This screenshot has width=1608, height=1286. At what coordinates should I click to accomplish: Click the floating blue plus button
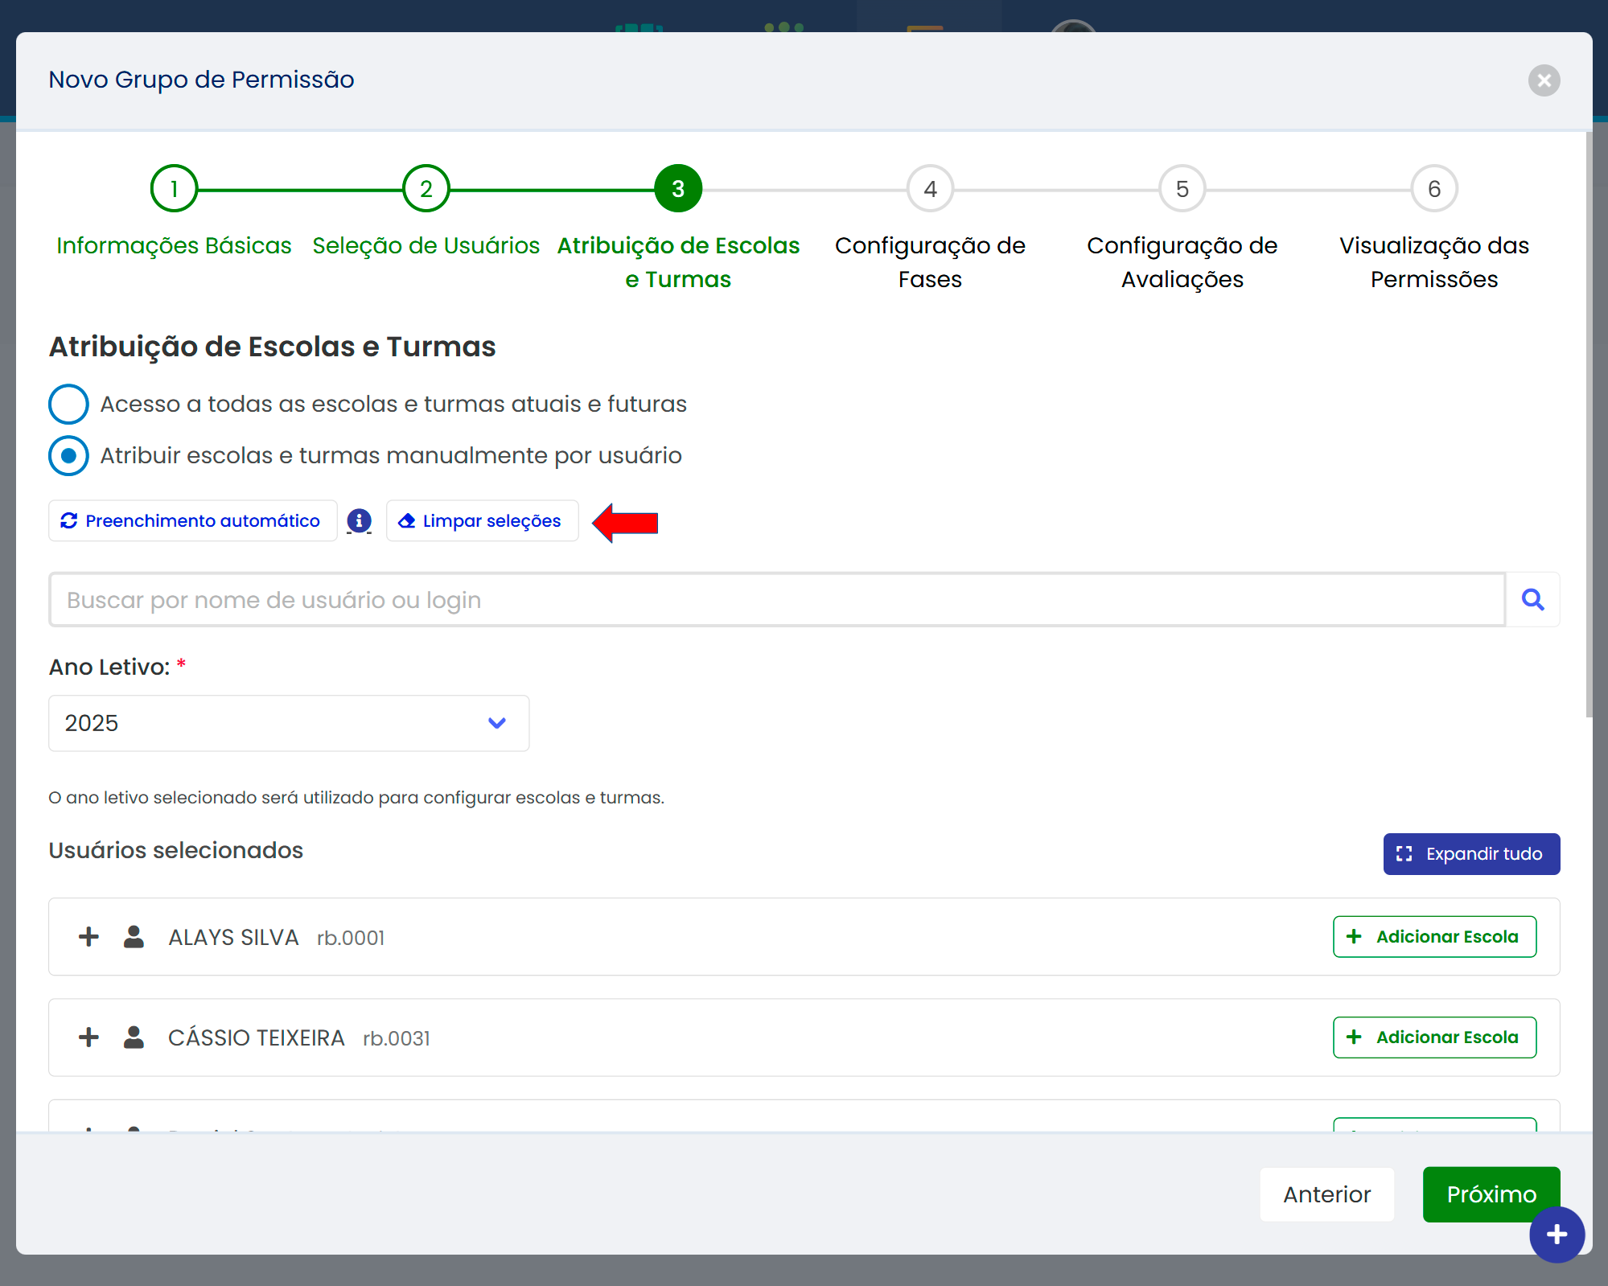point(1557,1235)
